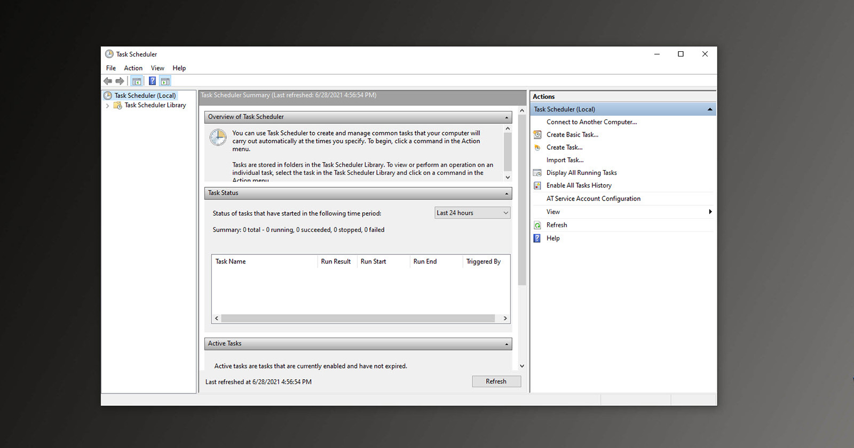Open the Help menu in menu bar

pos(179,68)
